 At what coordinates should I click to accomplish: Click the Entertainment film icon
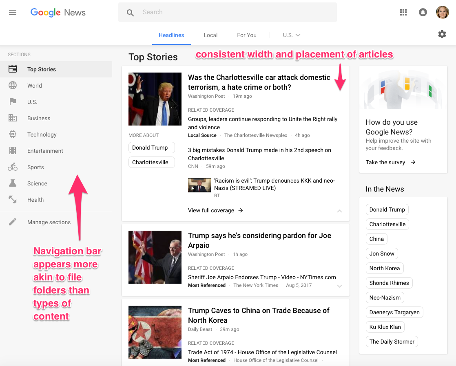(x=13, y=150)
